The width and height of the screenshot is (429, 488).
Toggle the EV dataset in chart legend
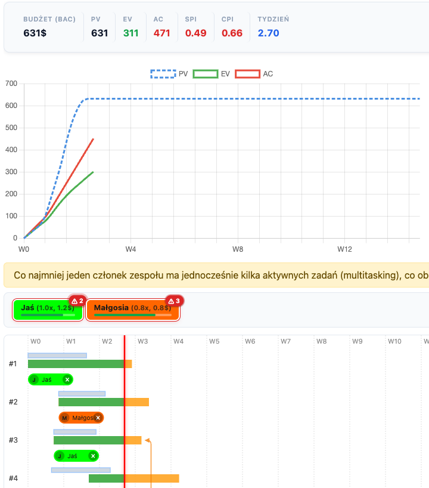click(x=211, y=74)
